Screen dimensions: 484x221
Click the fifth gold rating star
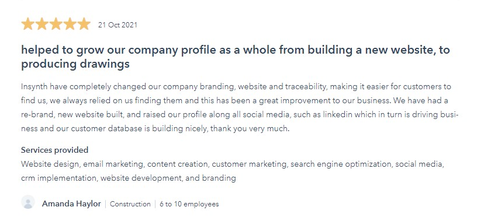tap(84, 24)
